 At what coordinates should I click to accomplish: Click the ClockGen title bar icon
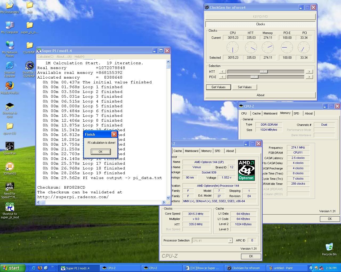click(x=207, y=7)
